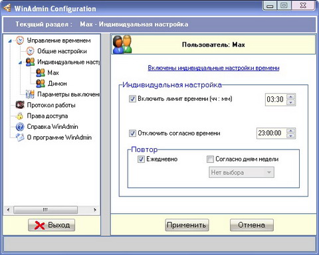Click the tree scrollbar left arrow
This screenshot has width=319, height=255.
[8, 210]
